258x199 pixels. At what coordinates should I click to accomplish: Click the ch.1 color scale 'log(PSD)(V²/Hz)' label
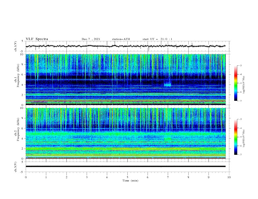click(244, 85)
